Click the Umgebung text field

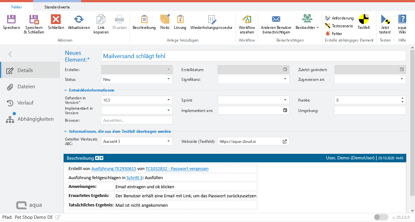coord(370,111)
